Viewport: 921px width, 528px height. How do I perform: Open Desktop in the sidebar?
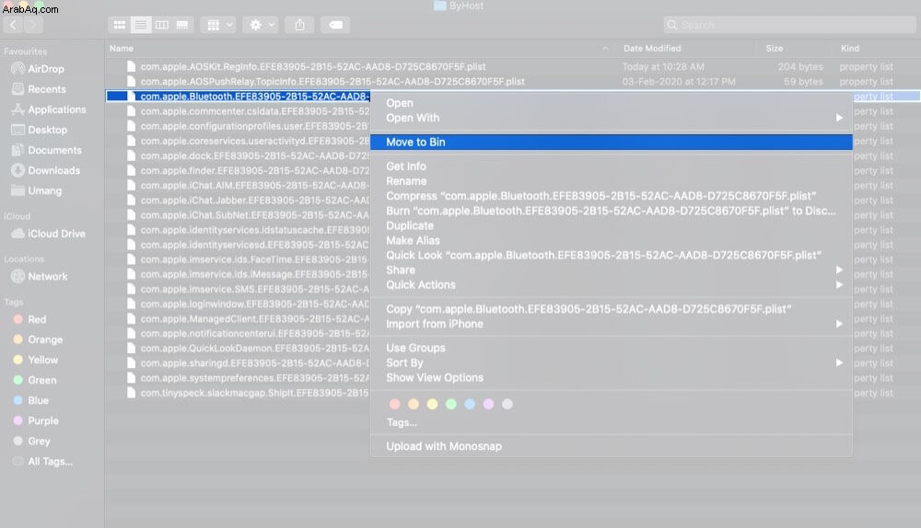40,130
